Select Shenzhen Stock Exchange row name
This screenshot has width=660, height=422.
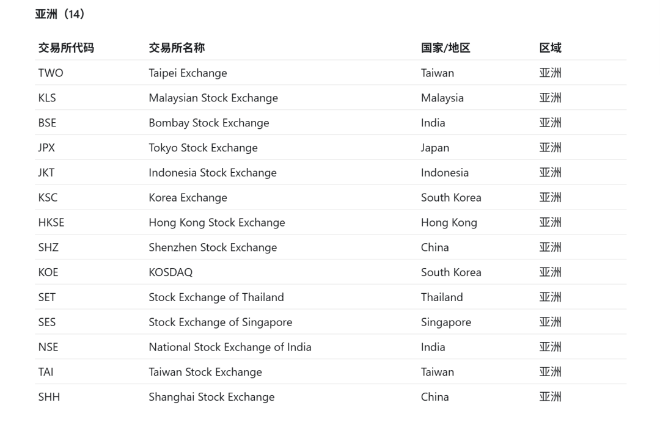point(213,247)
